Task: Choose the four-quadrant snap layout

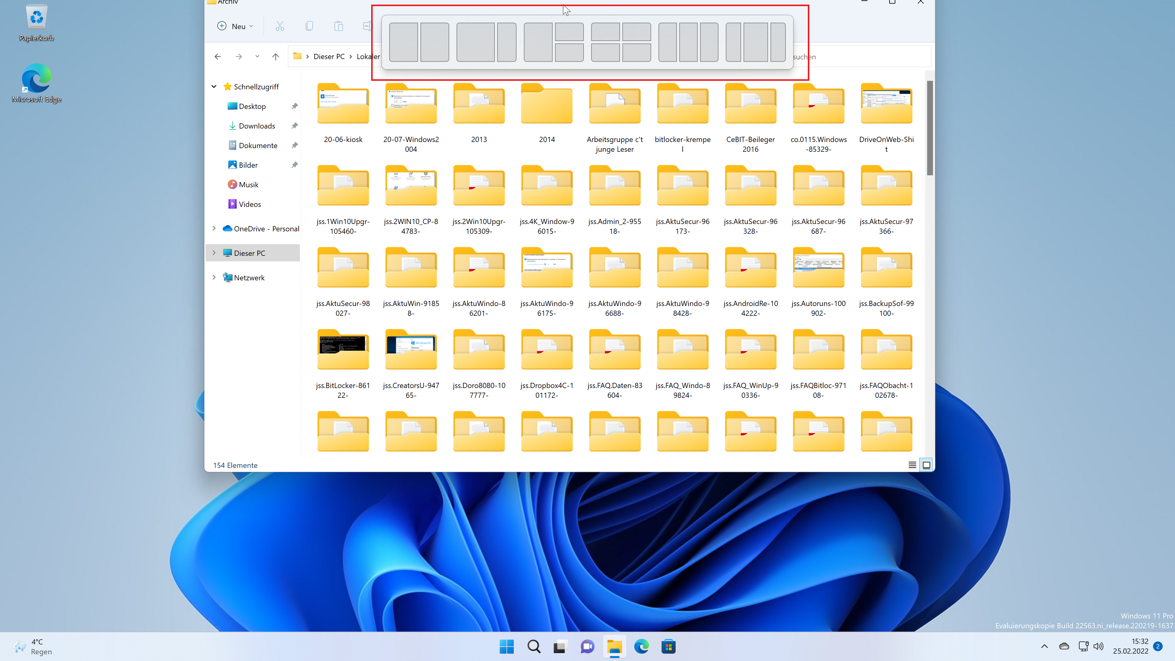Action: pyautogui.click(x=621, y=42)
